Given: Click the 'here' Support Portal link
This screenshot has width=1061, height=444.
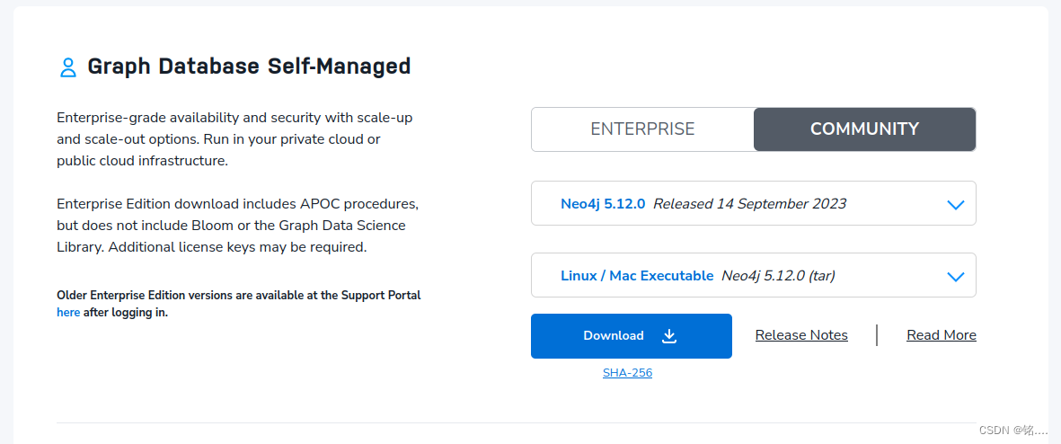Looking at the screenshot, I should [x=68, y=313].
